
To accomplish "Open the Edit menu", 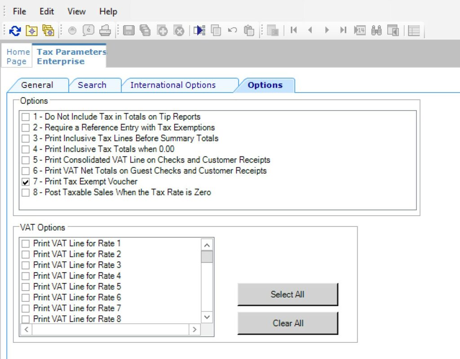I will click(x=47, y=11).
